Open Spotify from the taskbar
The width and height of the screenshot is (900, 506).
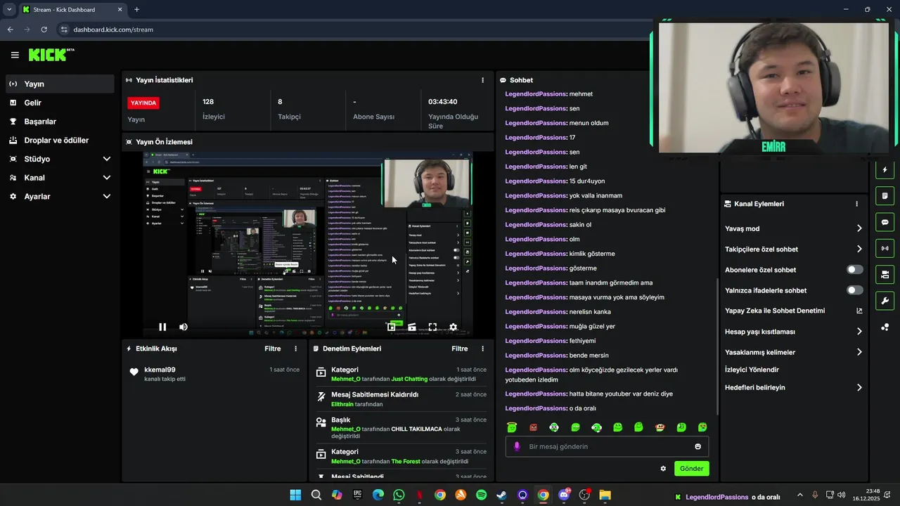(481, 495)
